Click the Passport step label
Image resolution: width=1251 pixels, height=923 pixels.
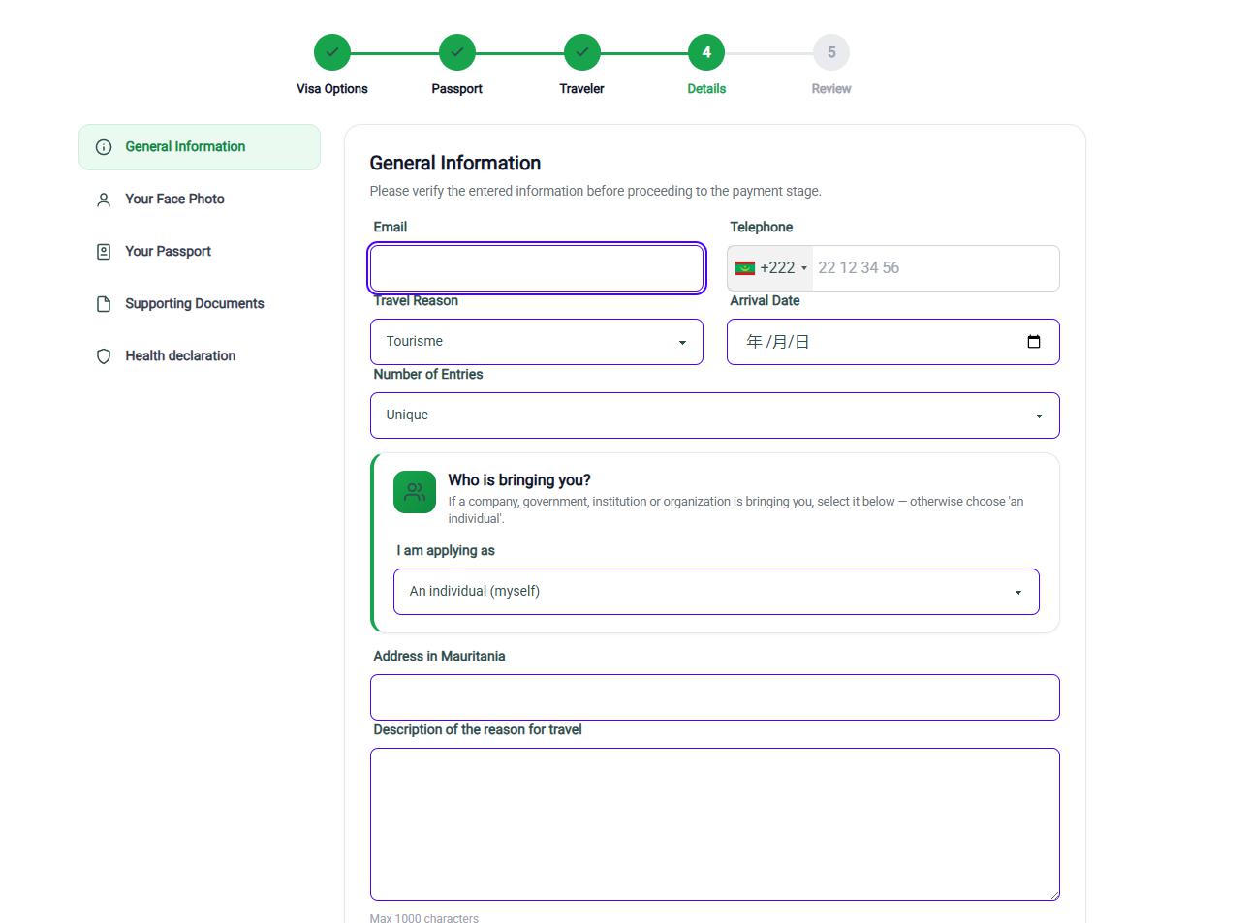[x=457, y=88]
